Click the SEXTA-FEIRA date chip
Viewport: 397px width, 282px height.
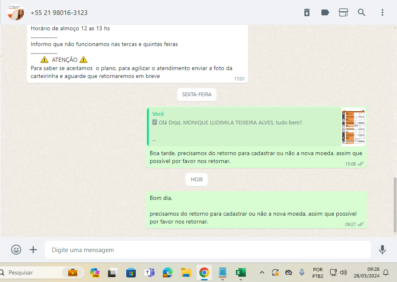(x=197, y=94)
